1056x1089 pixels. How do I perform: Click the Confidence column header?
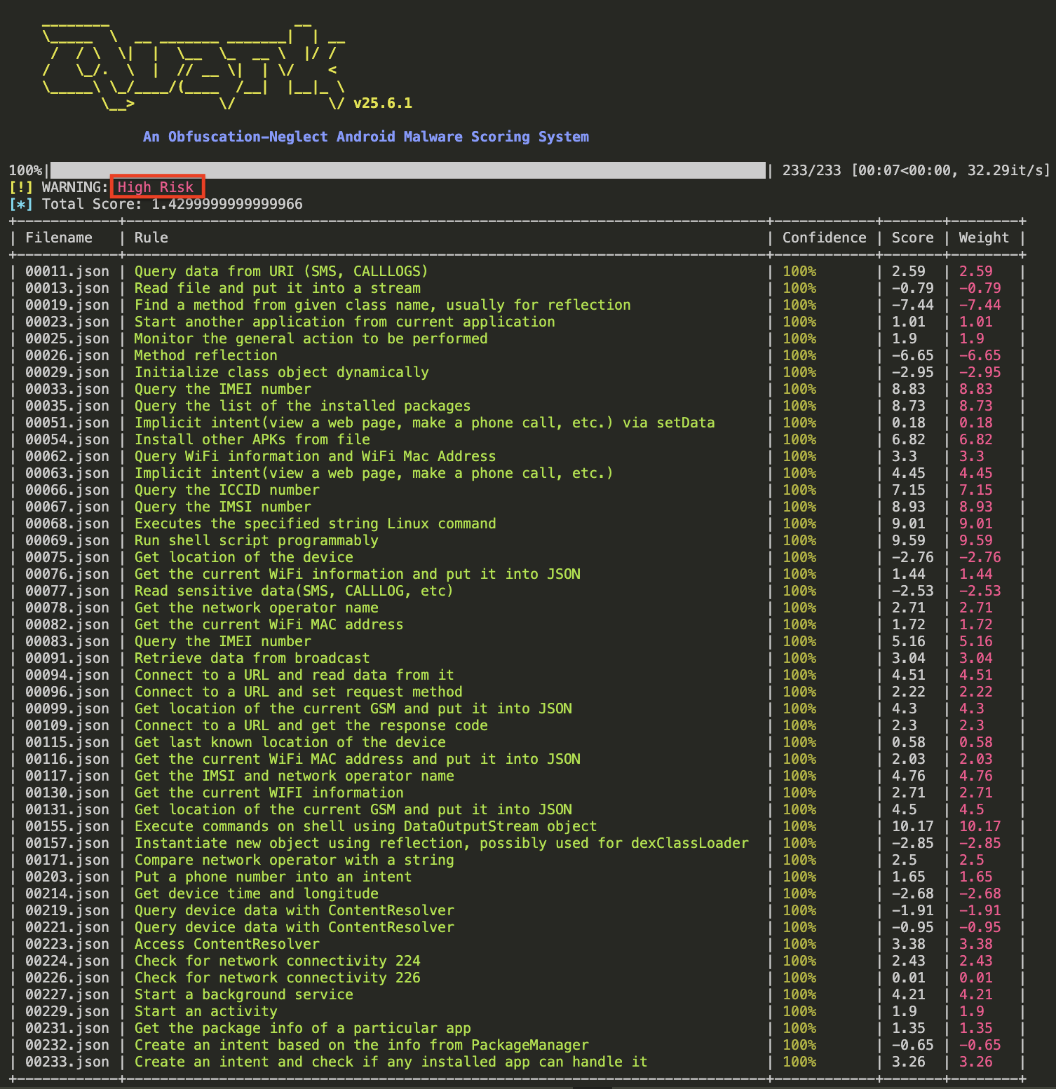pos(824,238)
